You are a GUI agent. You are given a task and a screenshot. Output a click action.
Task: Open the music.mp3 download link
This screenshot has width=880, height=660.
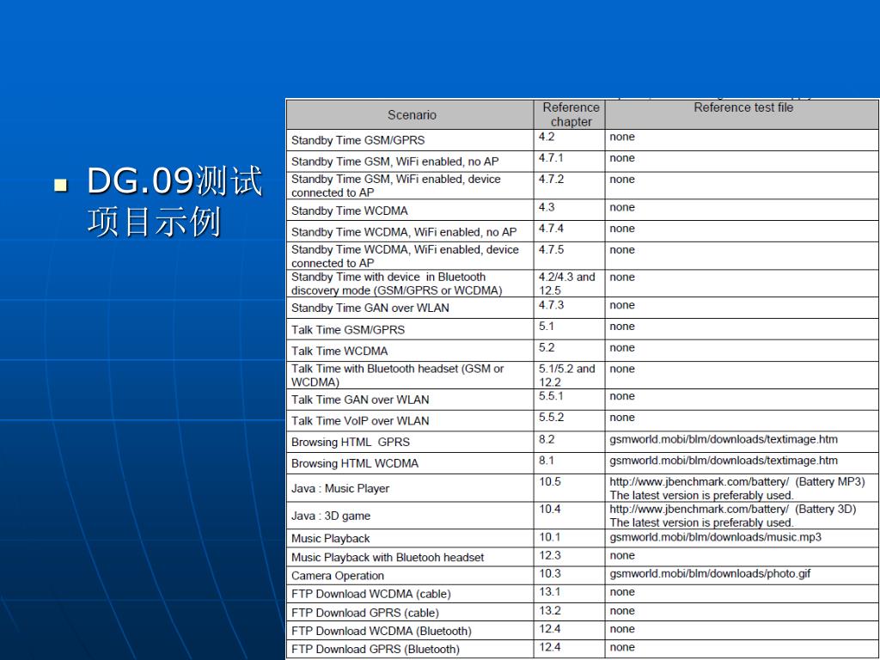[716, 537]
